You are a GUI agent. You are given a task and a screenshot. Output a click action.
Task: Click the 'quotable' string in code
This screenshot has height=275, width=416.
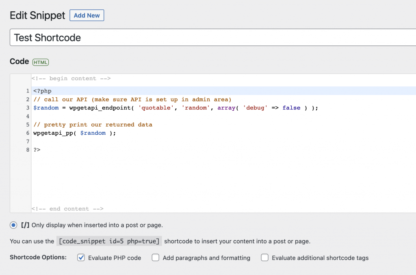point(156,108)
